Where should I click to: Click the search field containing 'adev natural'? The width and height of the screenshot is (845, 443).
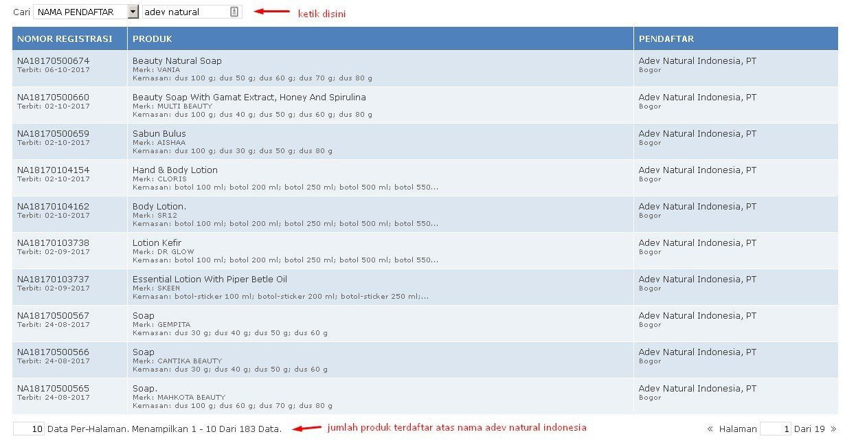[192, 12]
